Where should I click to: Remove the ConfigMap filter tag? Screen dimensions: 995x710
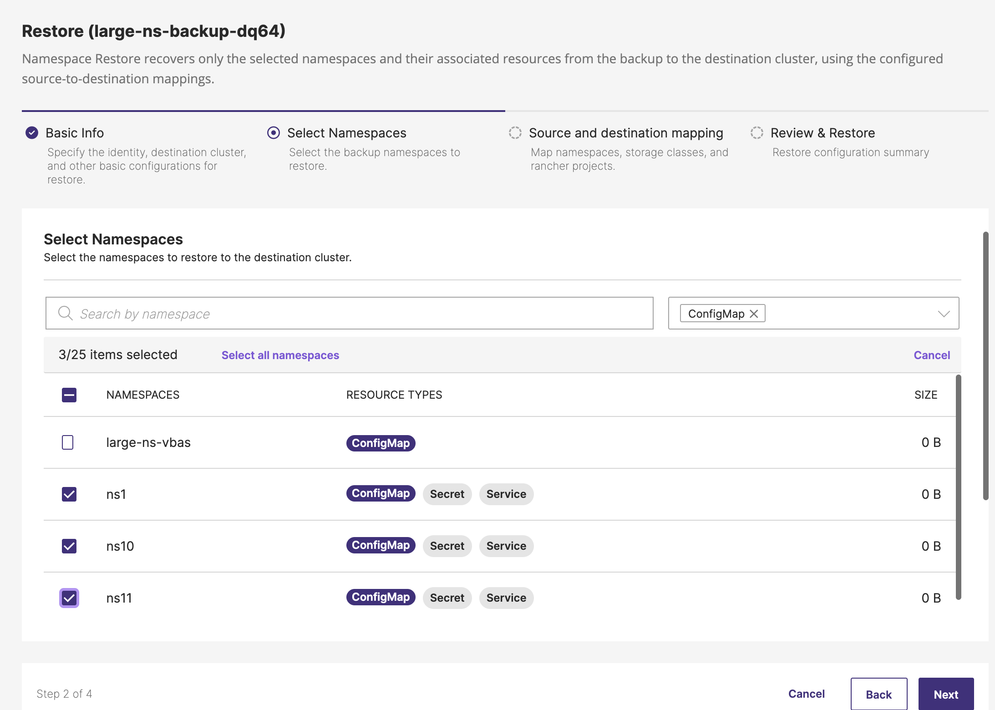pyautogui.click(x=754, y=314)
